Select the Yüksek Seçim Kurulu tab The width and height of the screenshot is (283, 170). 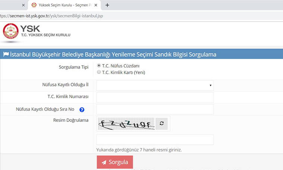64,5
